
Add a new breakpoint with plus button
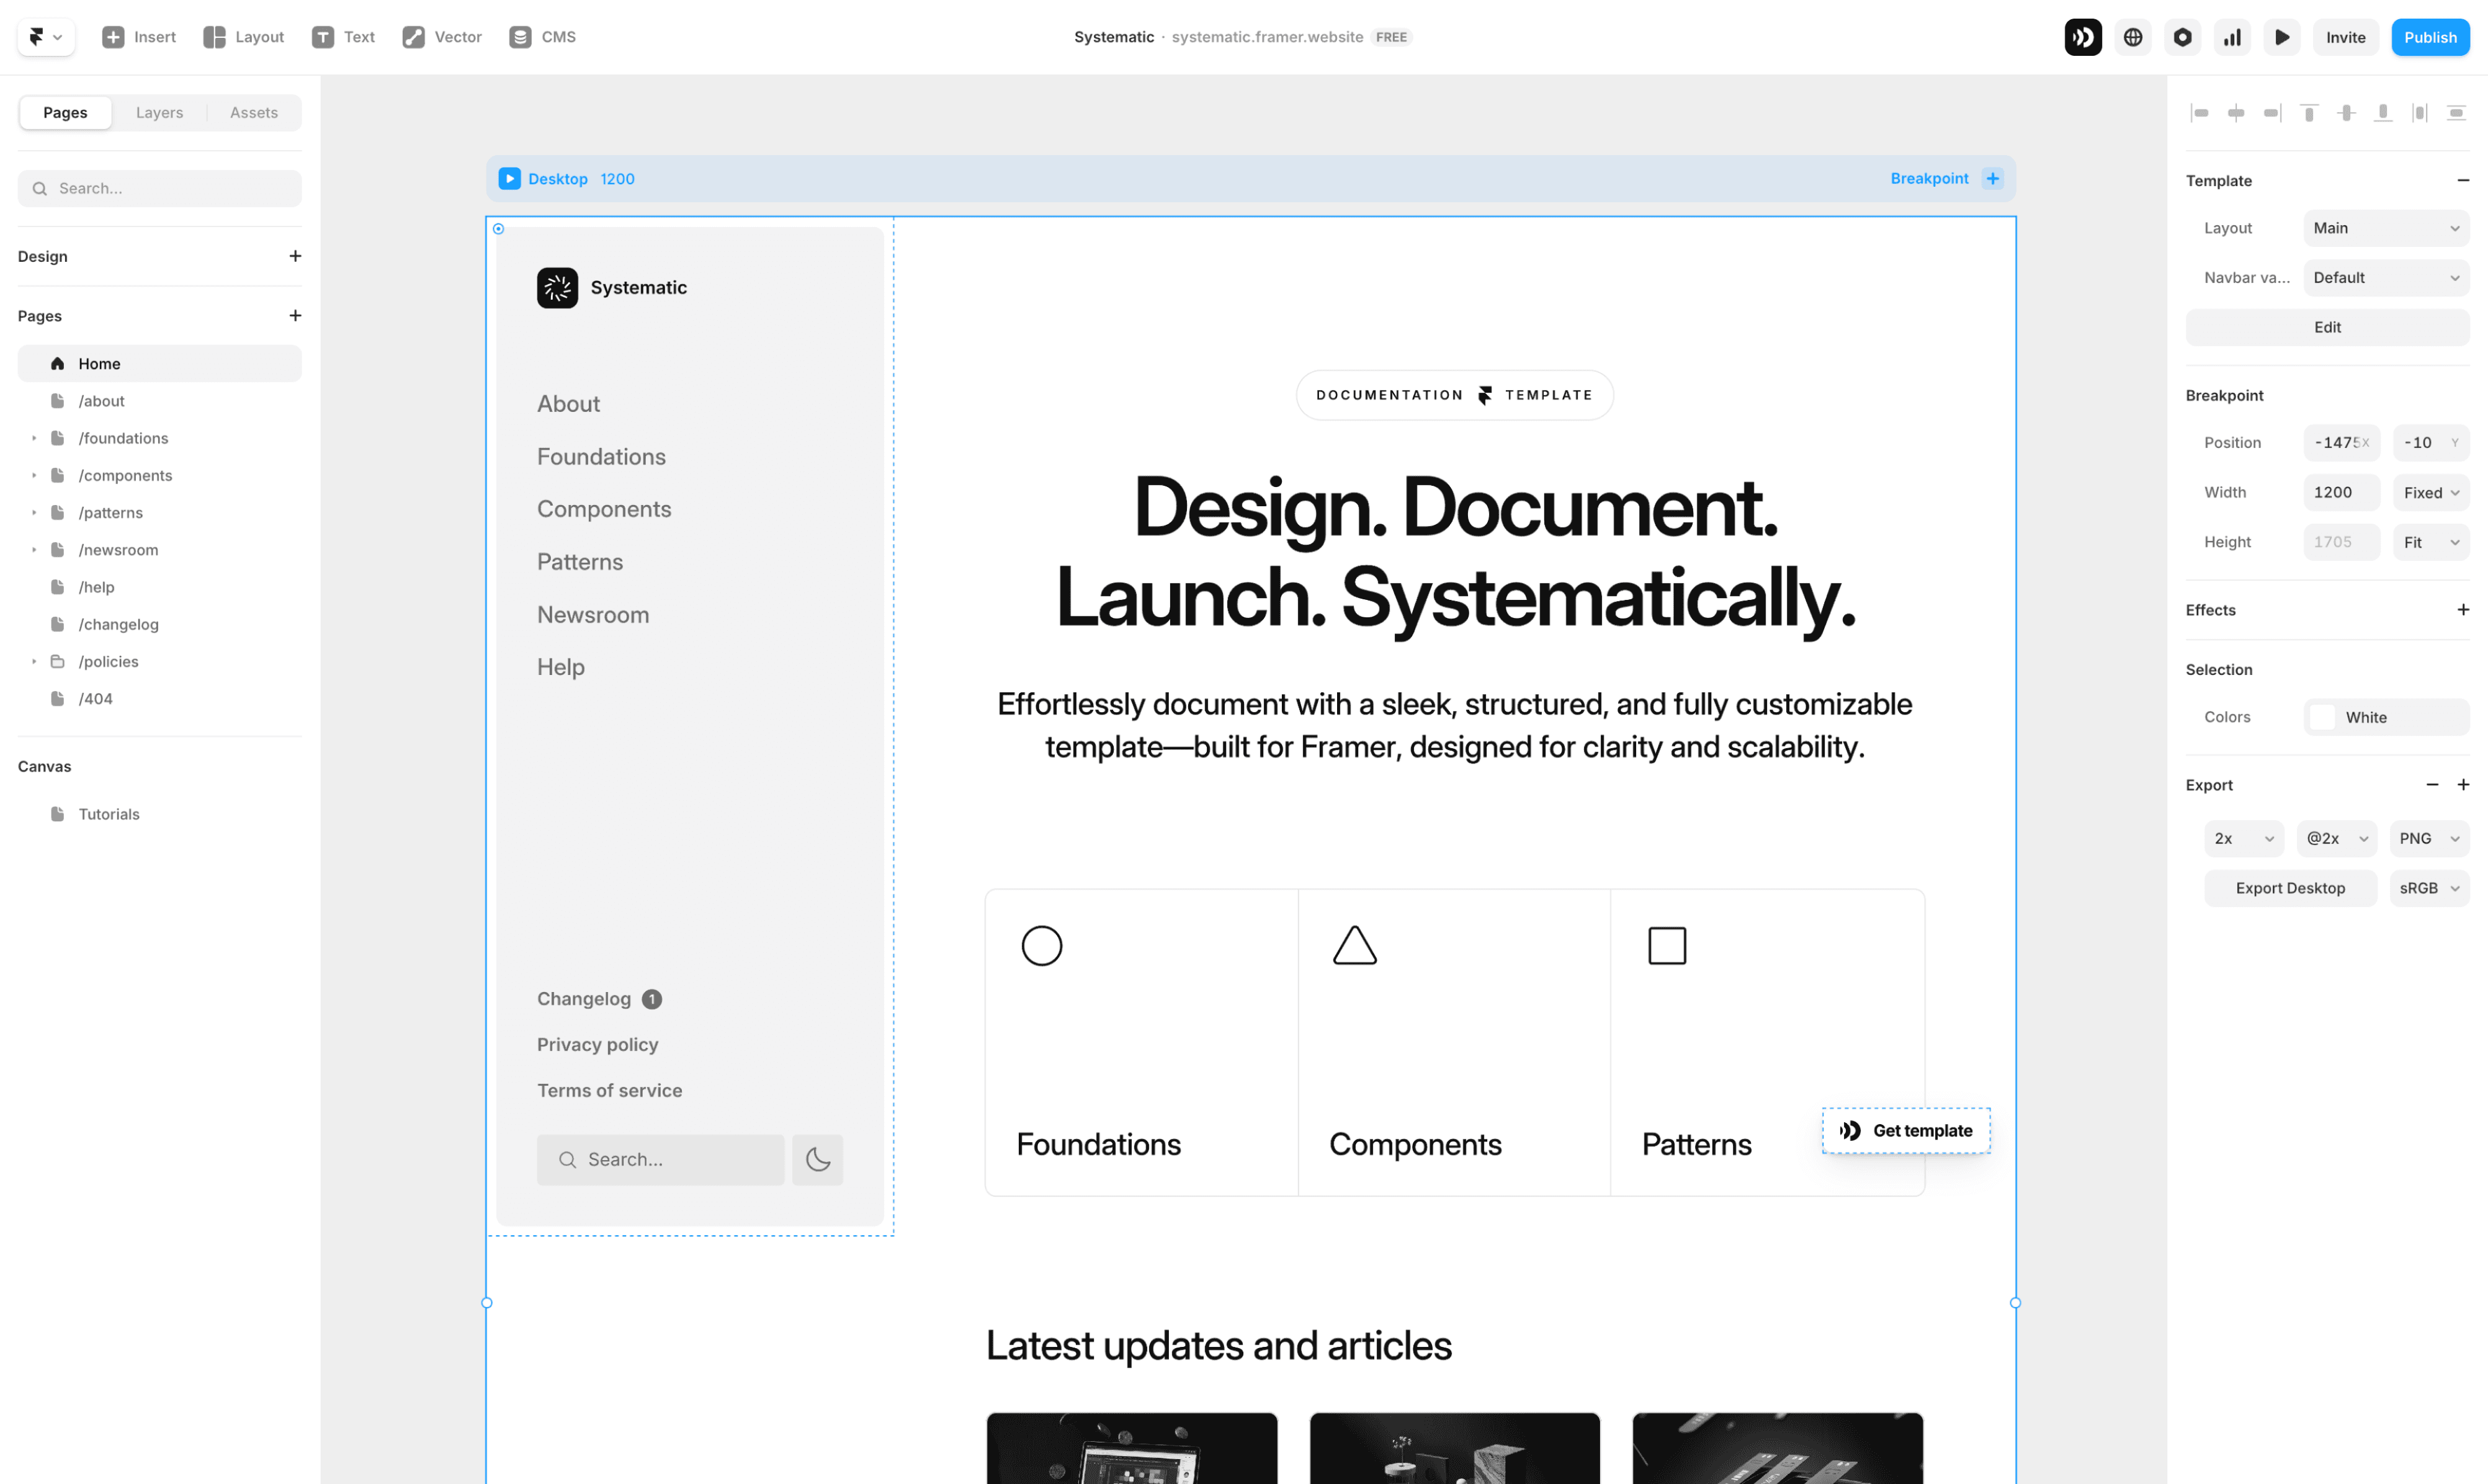[x=1993, y=178]
